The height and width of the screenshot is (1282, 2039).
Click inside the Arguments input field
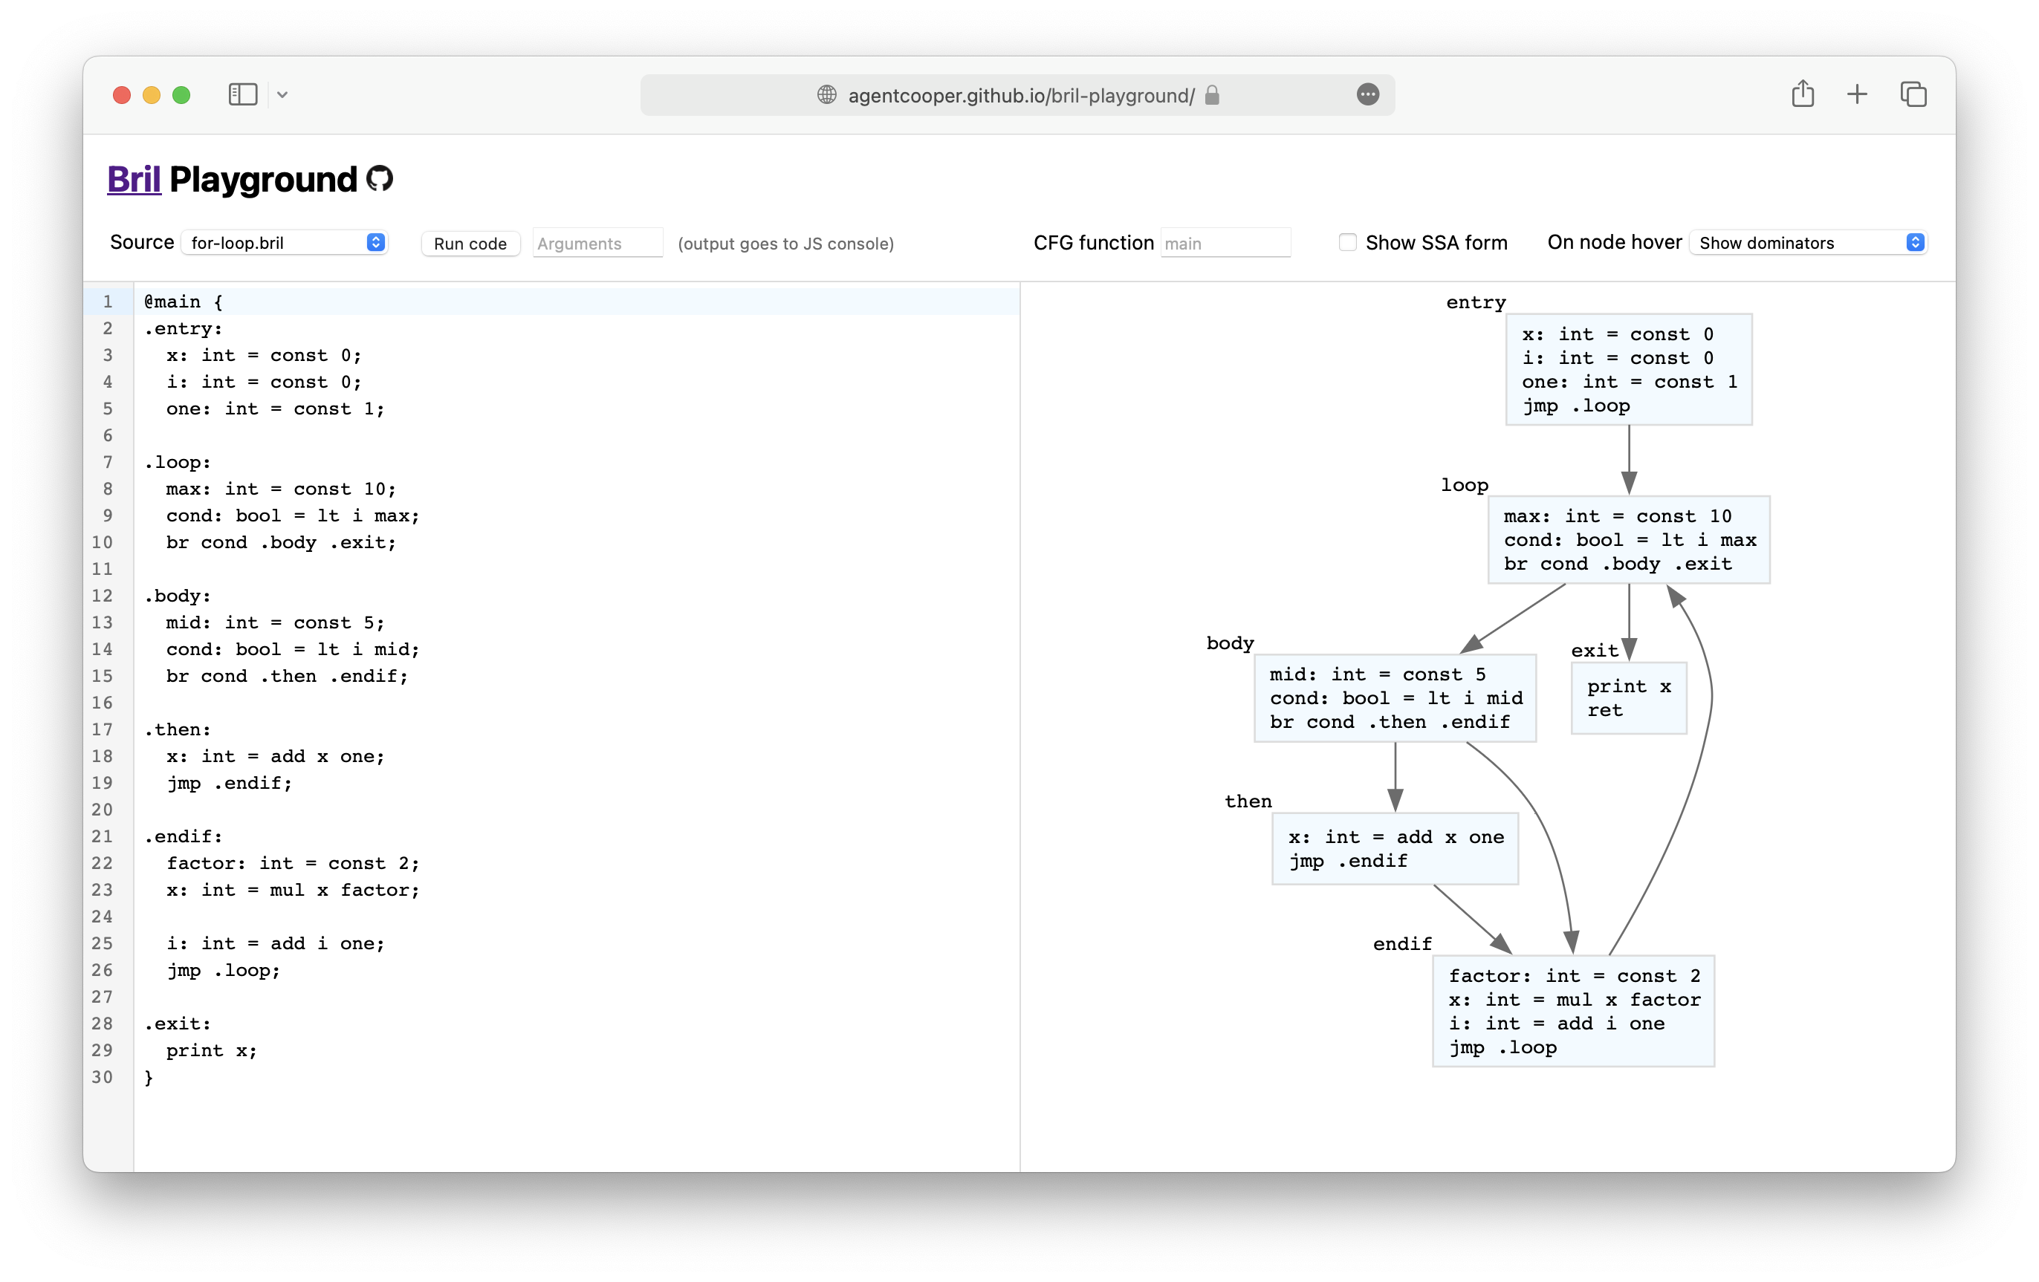coord(597,243)
